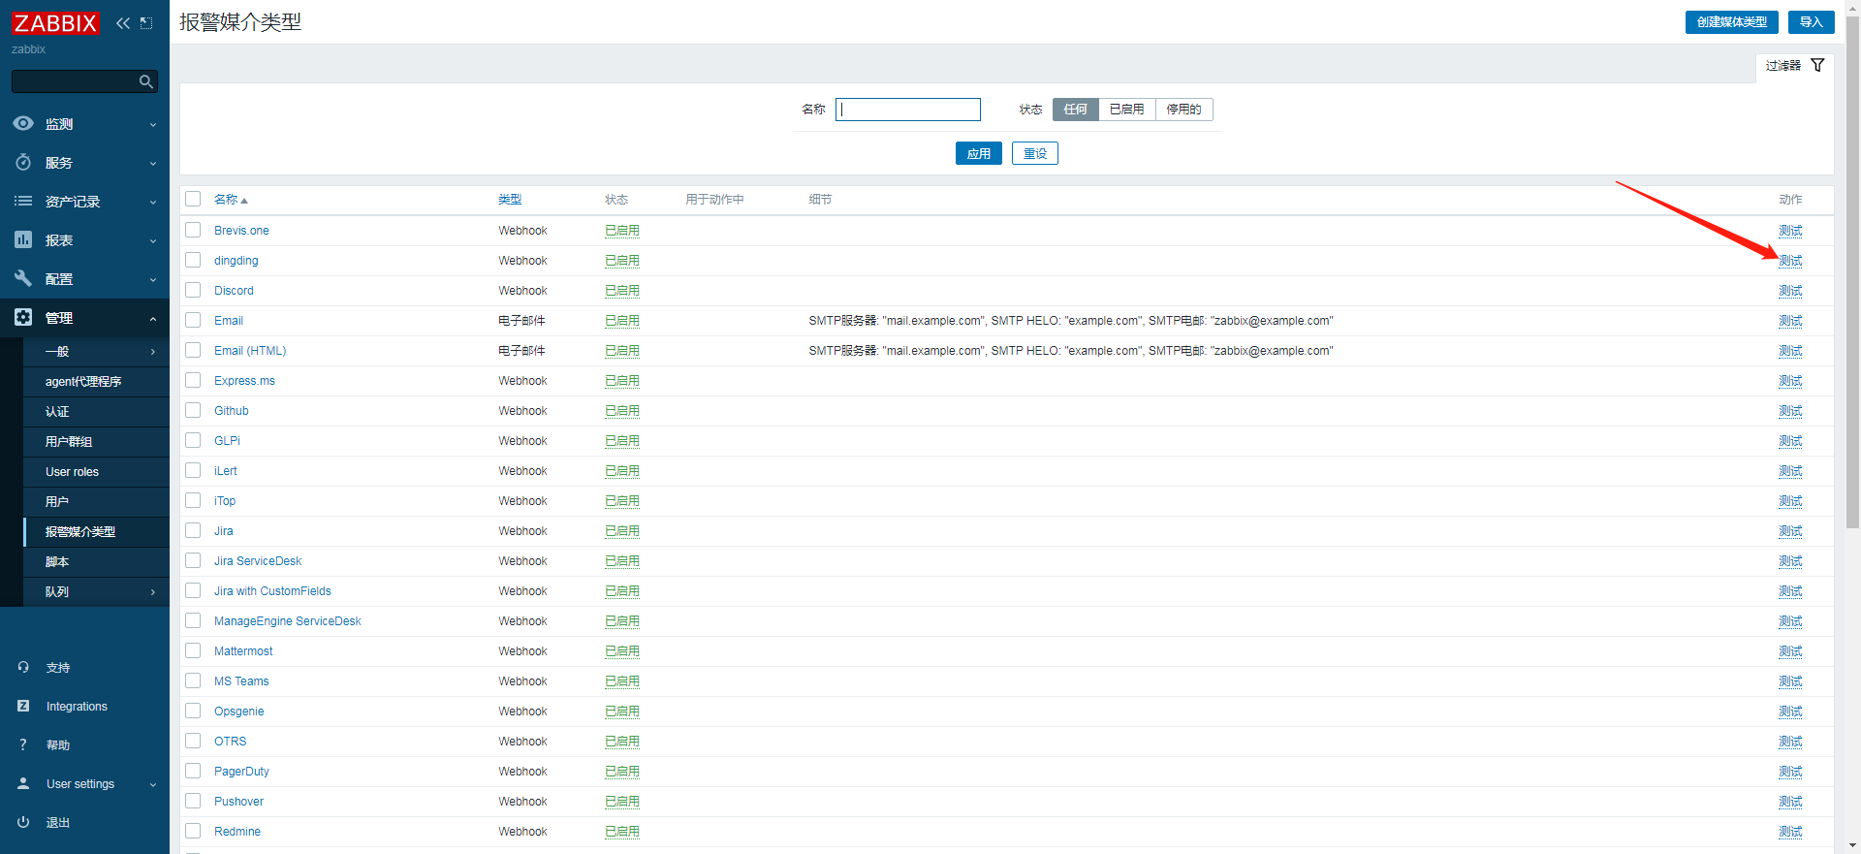Image resolution: width=1861 pixels, height=854 pixels.
Task: Click the 应用 filter button
Action: pyautogui.click(x=979, y=153)
